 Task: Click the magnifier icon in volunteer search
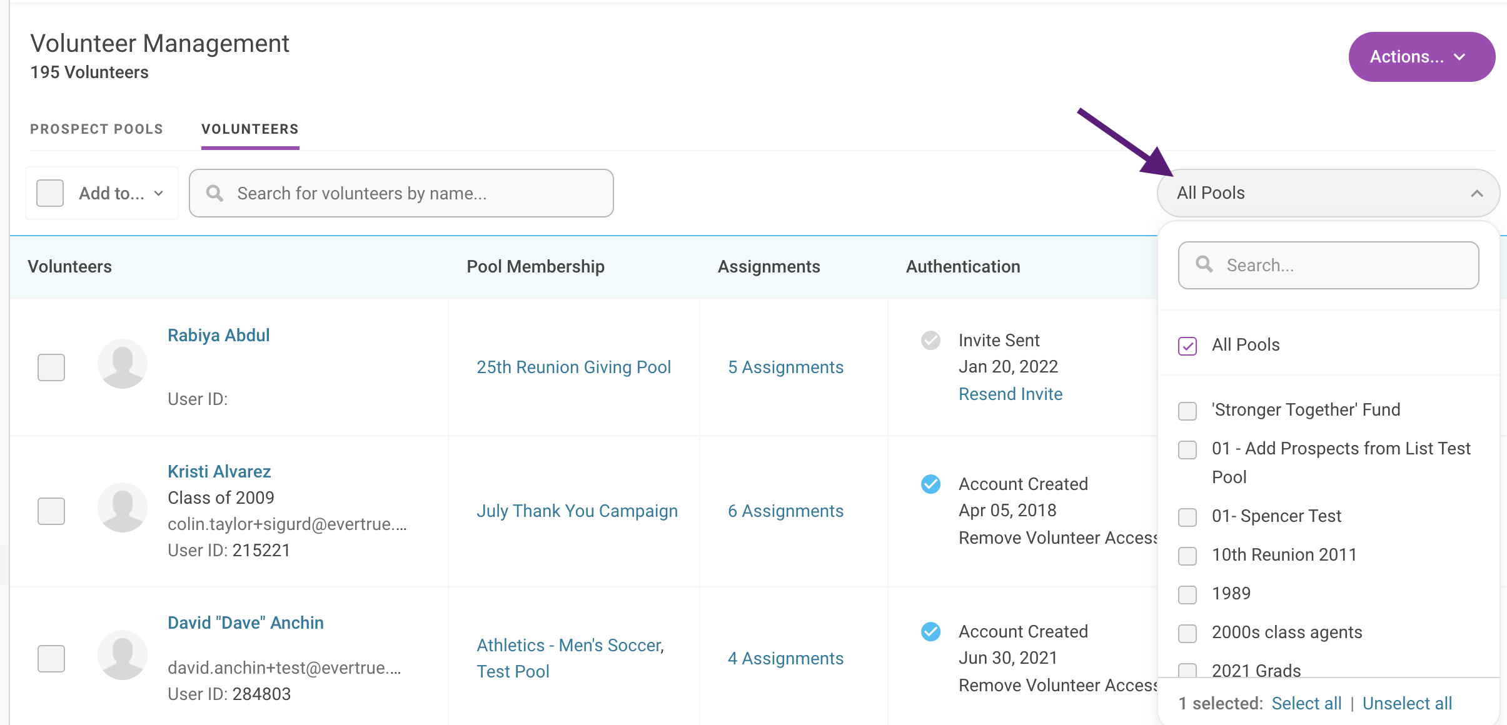pyautogui.click(x=214, y=193)
